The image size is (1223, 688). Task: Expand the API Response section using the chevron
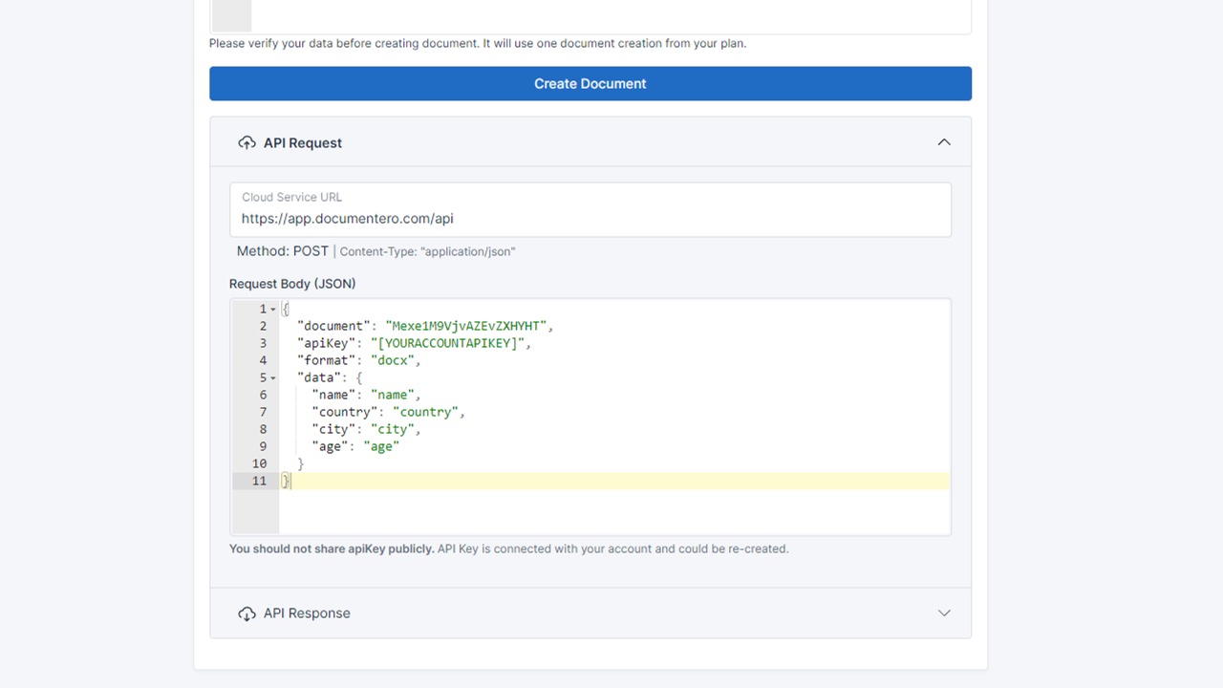943,613
